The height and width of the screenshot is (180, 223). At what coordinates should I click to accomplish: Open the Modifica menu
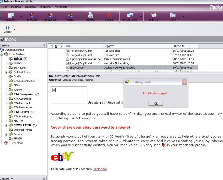click(16, 7)
